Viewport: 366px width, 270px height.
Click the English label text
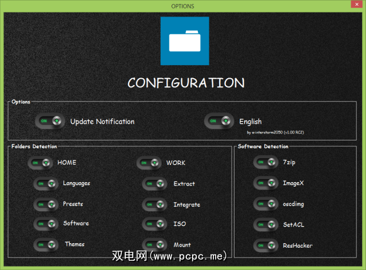(x=250, y=122)
